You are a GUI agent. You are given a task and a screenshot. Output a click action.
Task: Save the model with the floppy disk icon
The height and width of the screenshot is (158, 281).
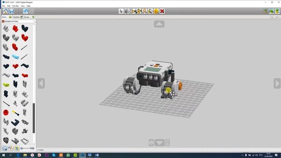[x=11, y=11]
